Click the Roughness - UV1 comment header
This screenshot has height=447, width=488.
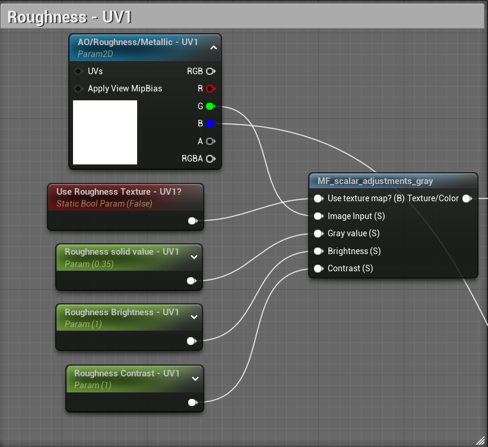pos(242,16)
